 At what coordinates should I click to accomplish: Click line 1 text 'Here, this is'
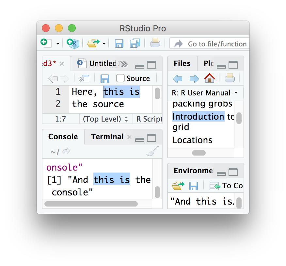[x=105, y=91]
